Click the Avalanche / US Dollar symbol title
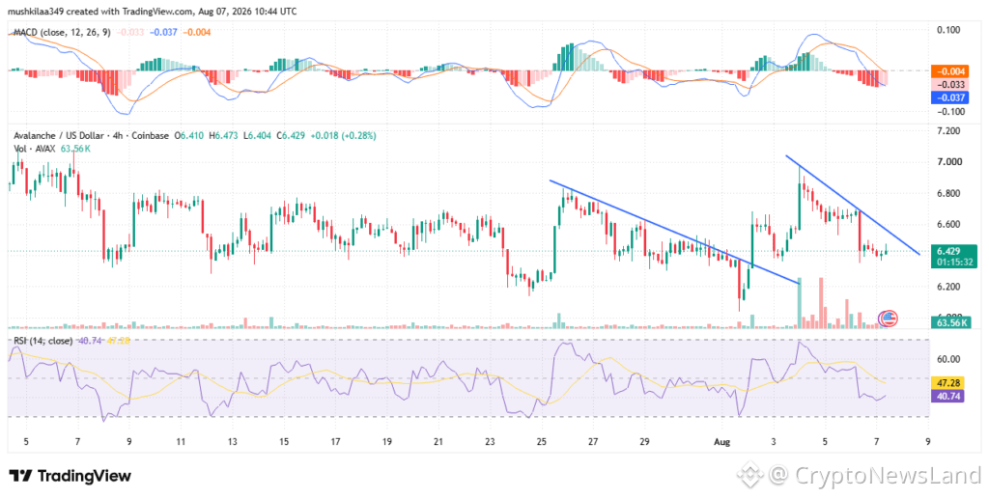 pos(58,135)
